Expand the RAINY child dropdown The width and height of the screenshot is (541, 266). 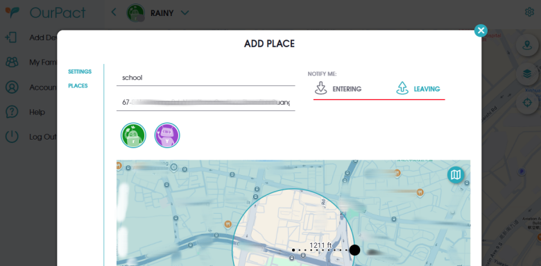tap(185, 13)
